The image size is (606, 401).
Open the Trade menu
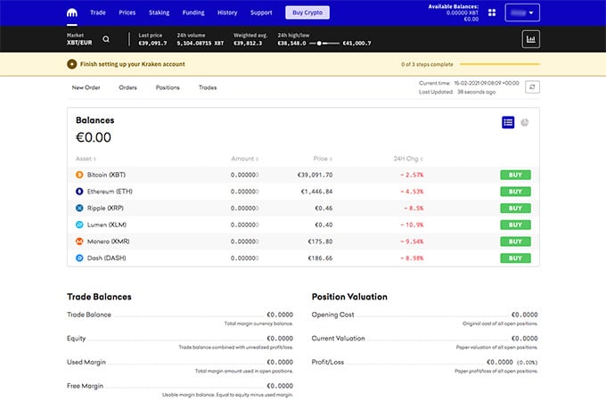pyautogui.click(x=98, y=12)
